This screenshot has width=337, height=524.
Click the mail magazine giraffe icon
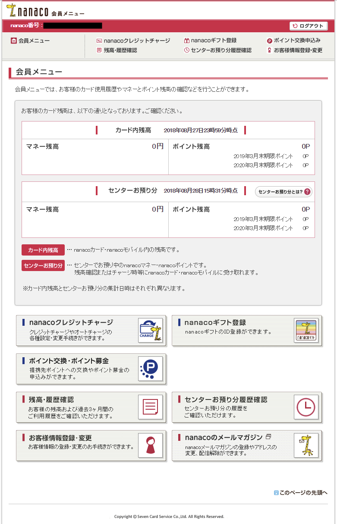pyautogui.click(x=306, y=446)
